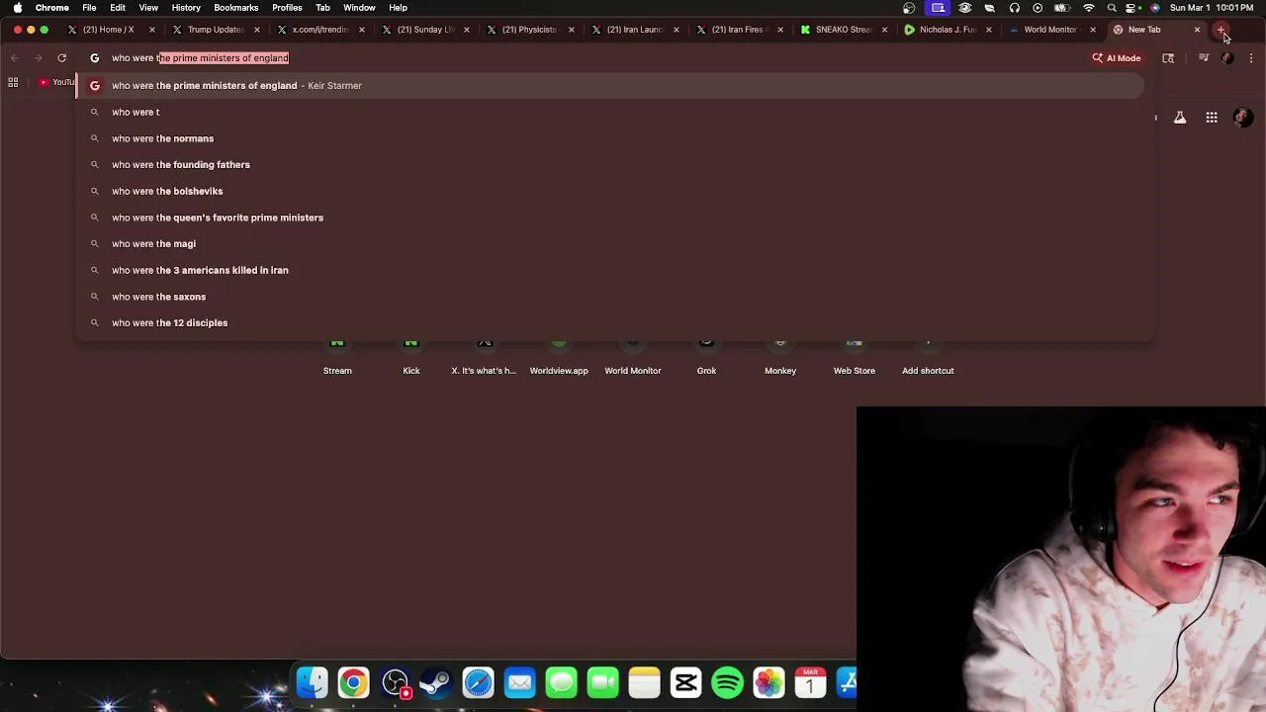This screenshot has height=712, width=1266.
Task: Open the Bookmarks menu
Action: [x=236, y=8]
